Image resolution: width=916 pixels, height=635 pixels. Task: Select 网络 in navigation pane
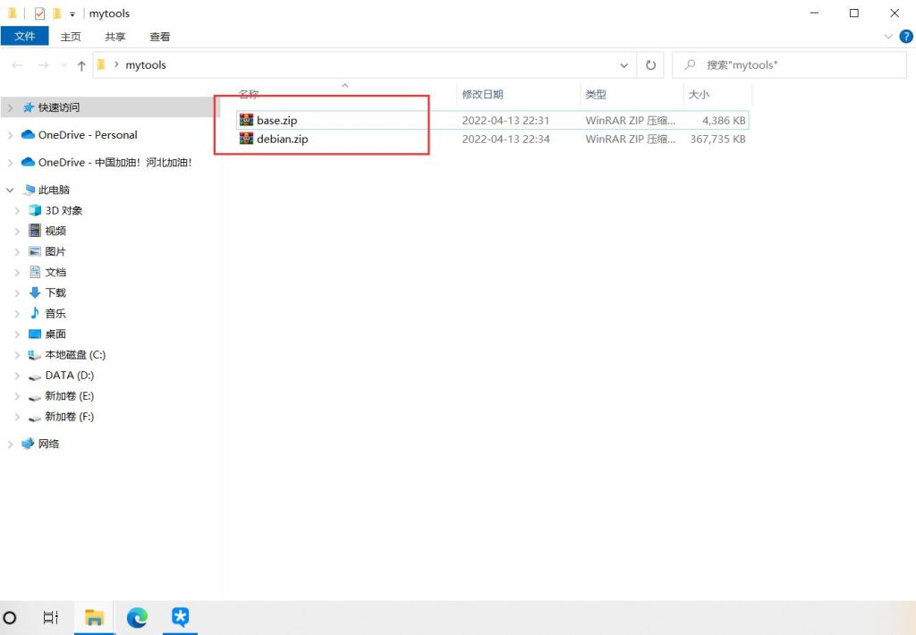click(x=48, y=444)
